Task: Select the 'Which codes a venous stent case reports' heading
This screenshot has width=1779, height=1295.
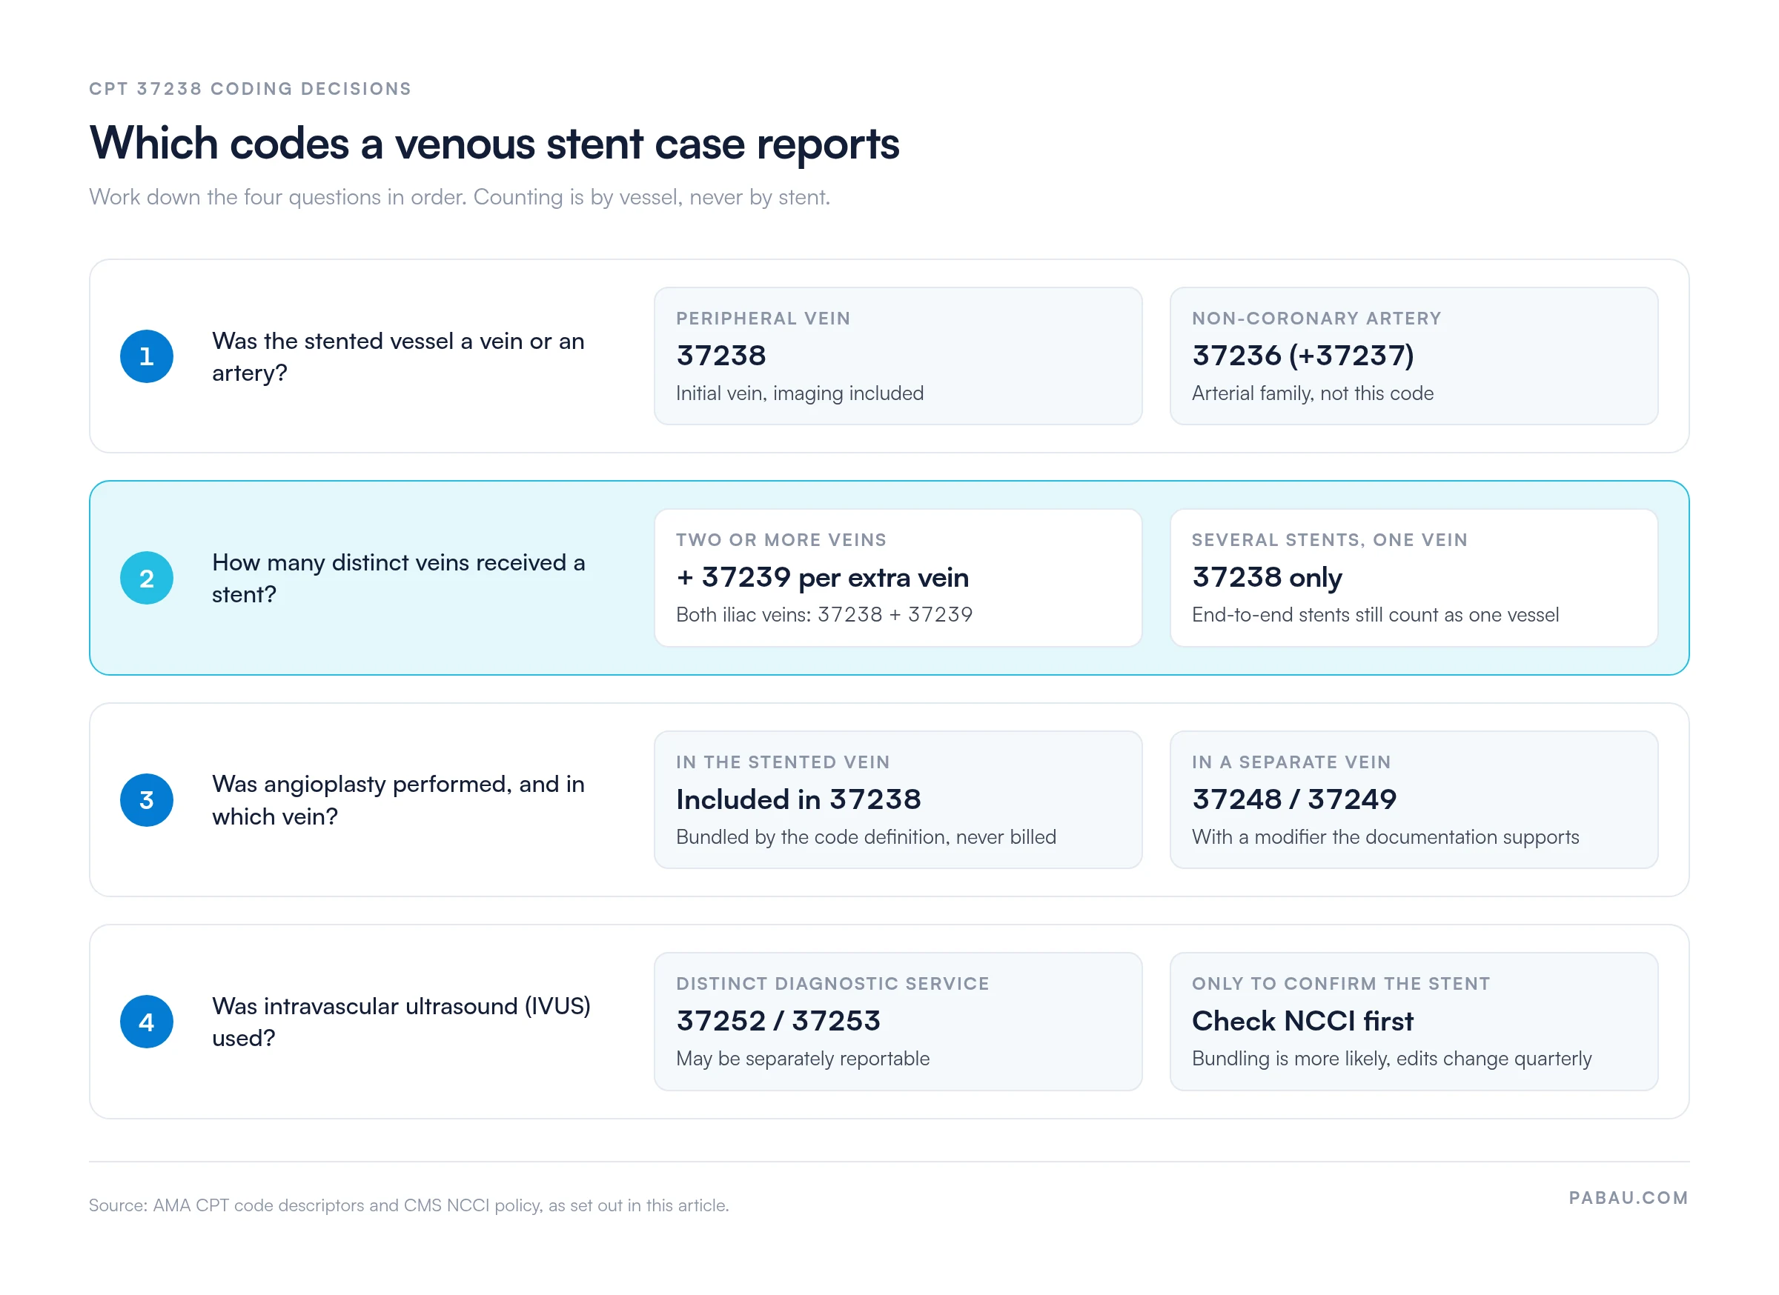Action: 494,144
